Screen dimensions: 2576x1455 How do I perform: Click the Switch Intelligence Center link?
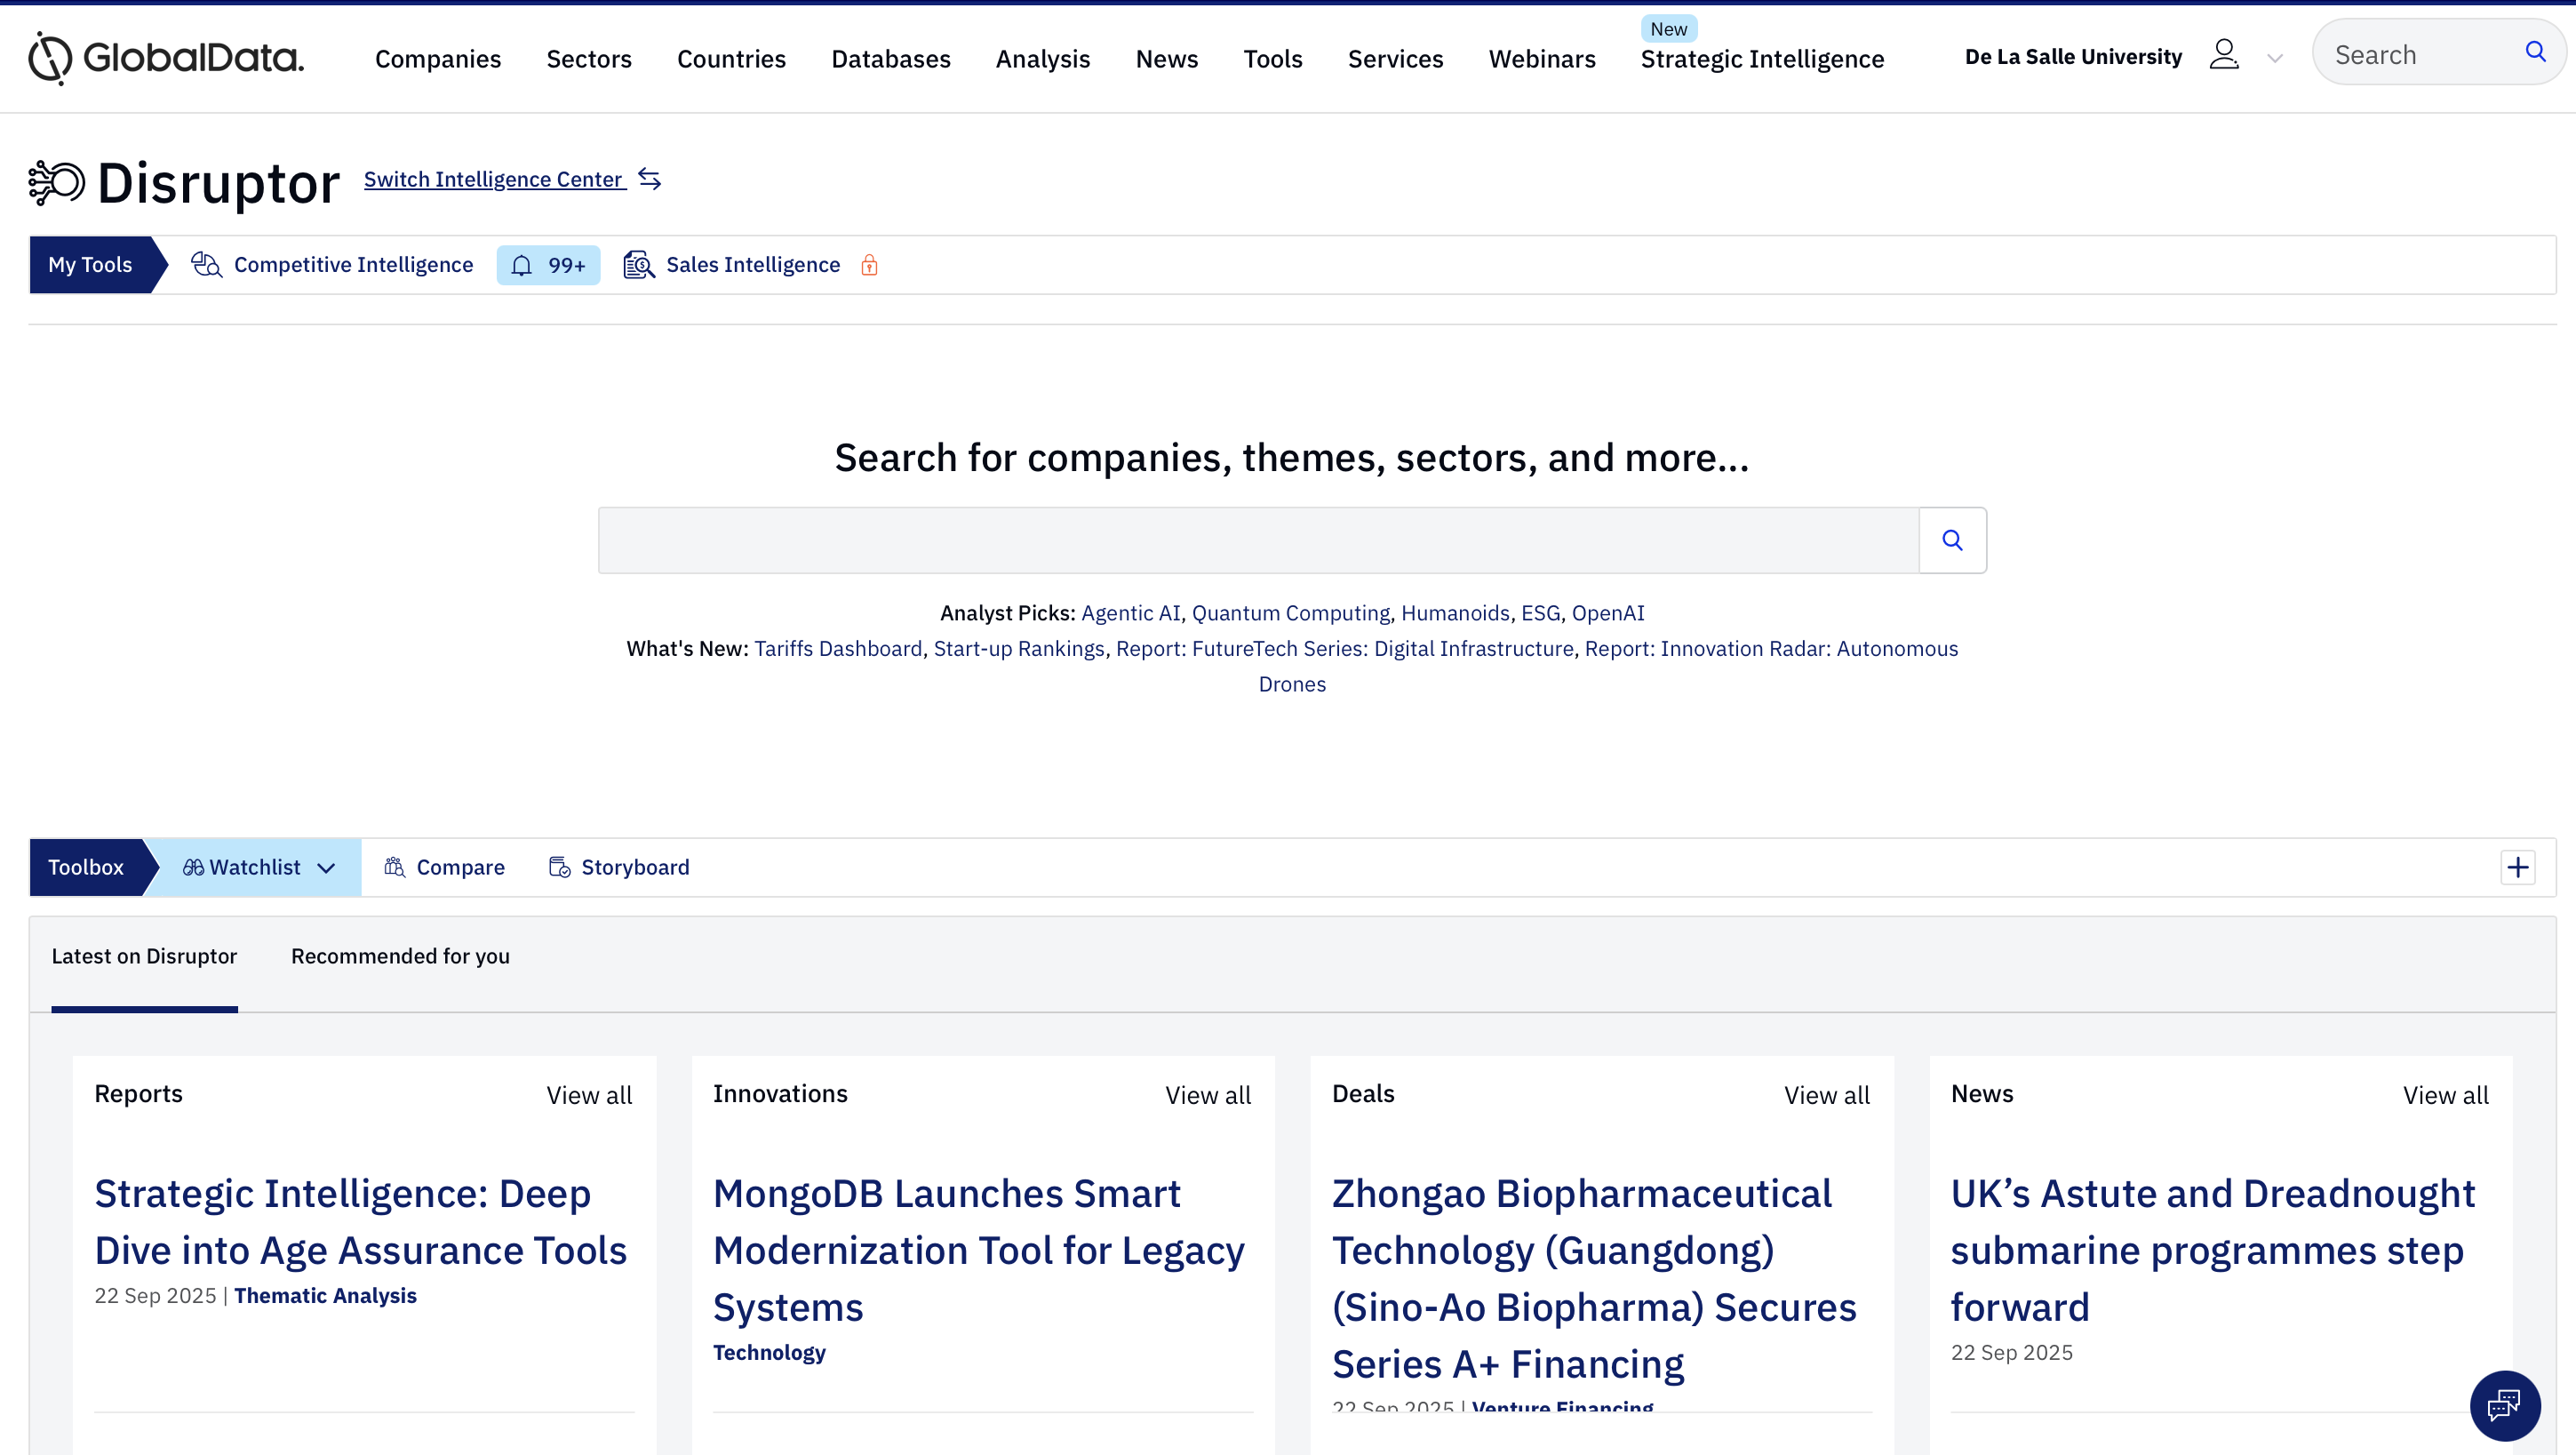tap(493, 179)
